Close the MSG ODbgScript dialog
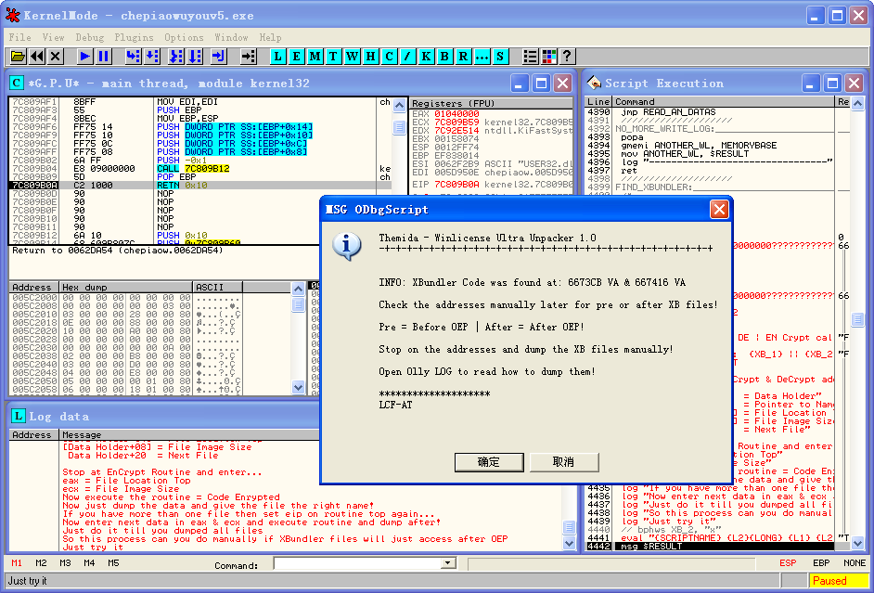Screen dimensions: 874x593 tap(719, 210)
